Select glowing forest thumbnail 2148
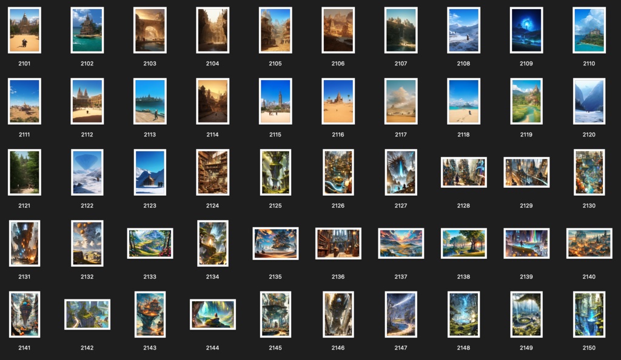The image size is (621, 360). click(463, 315)
